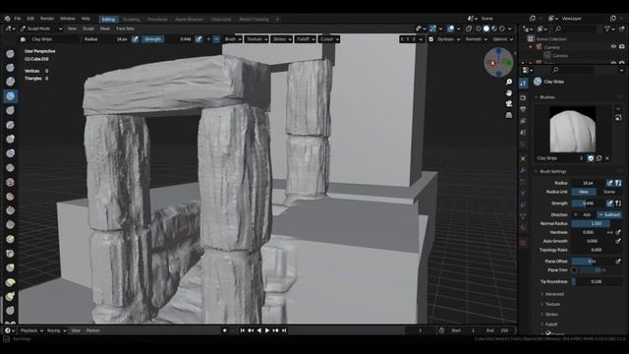Open the Texture popover dropdown
Image resolution: width=629 pixels, height=354 pixels.
coord(257,39)
